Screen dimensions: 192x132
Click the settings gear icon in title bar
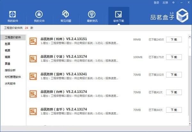click(x=173, y=3)
